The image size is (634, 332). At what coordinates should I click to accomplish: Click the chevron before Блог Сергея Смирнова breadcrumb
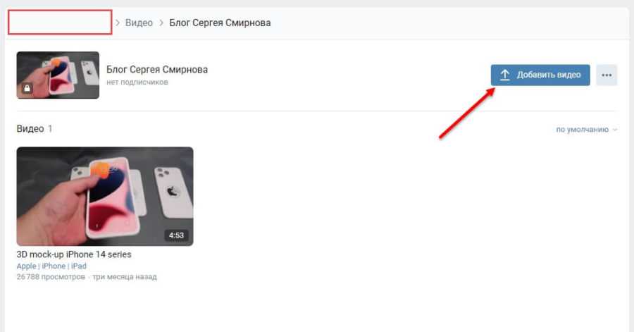click(x=161, y=23)
